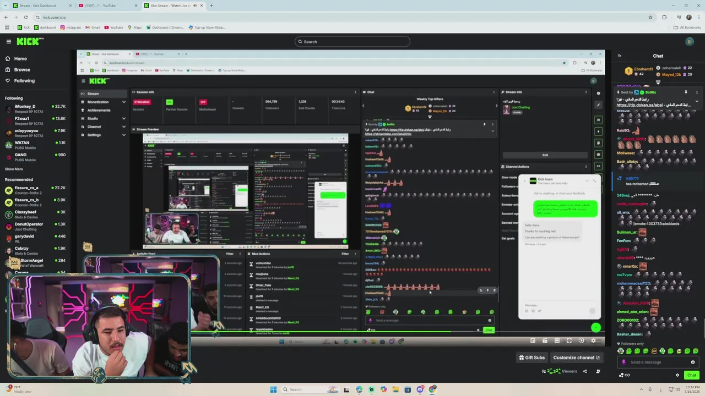Open the Kick hamburger menu
Viewport: 705px width, 396px height.
click(8, 41)
